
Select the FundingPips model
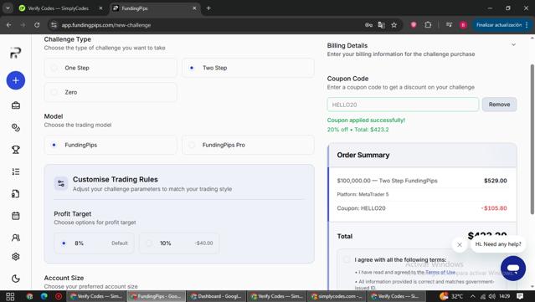coord(111,145)
